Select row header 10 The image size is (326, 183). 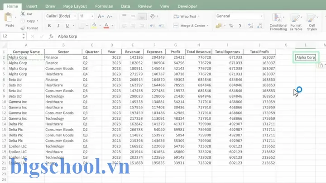4,102
